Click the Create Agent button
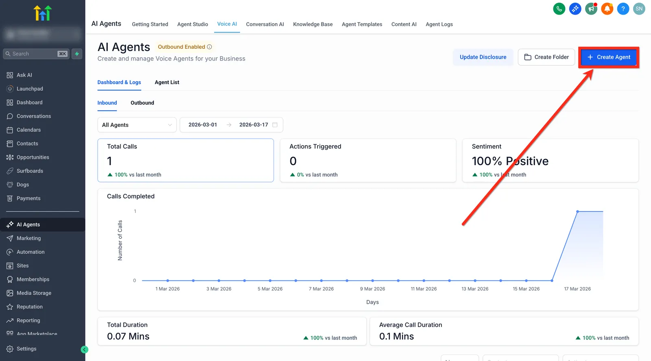 [x=609, y=57]
